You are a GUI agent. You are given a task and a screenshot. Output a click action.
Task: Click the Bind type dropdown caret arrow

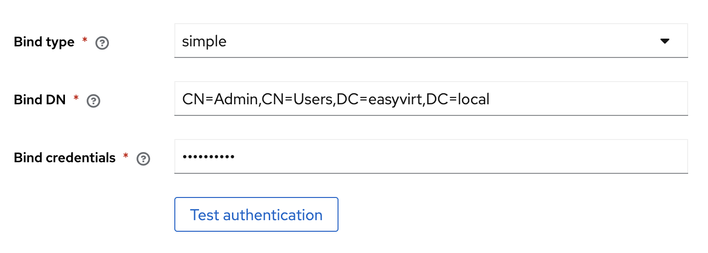point(665,41)
